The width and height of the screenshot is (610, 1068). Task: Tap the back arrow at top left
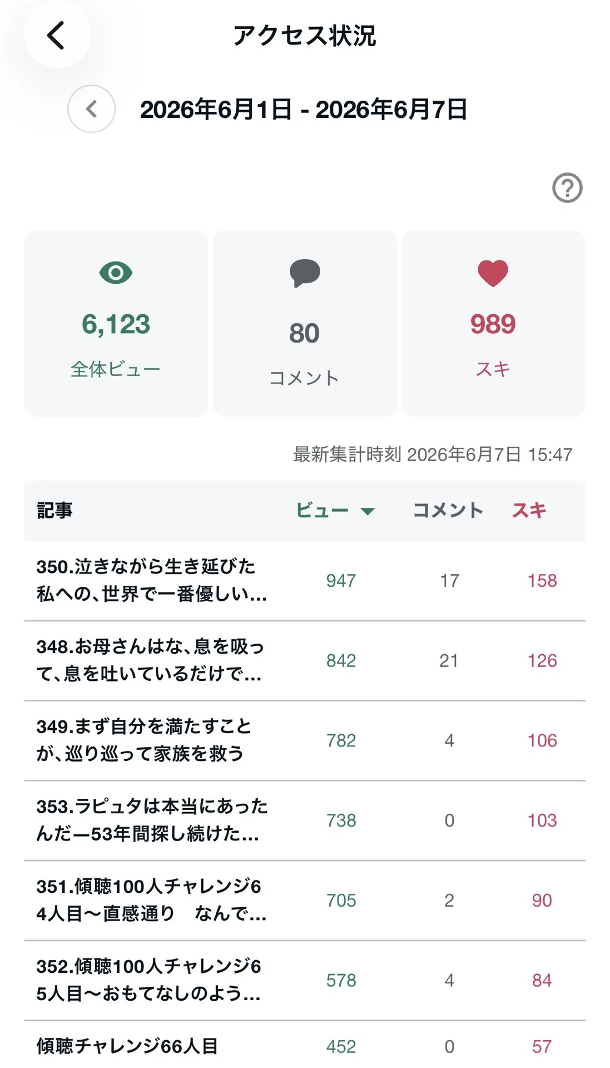(57, 35)
